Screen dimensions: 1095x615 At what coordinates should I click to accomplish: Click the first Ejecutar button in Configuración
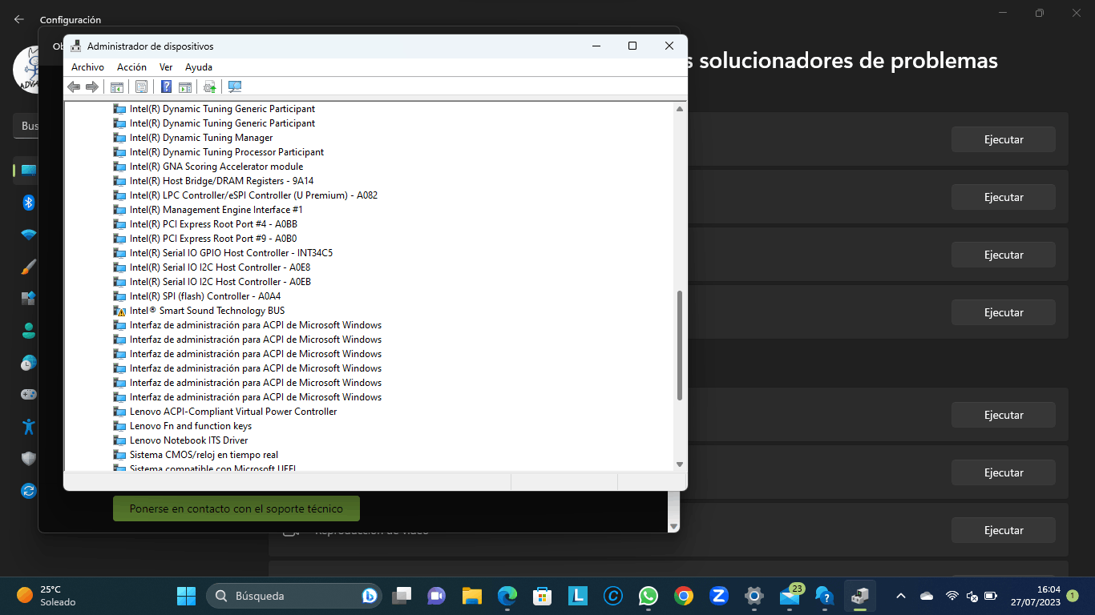tap(1004, 139)
